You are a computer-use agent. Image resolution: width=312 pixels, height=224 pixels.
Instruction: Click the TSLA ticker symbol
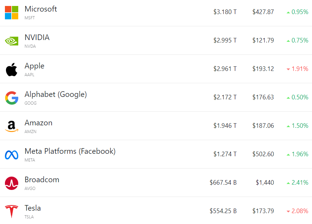[x=29, y=217]
